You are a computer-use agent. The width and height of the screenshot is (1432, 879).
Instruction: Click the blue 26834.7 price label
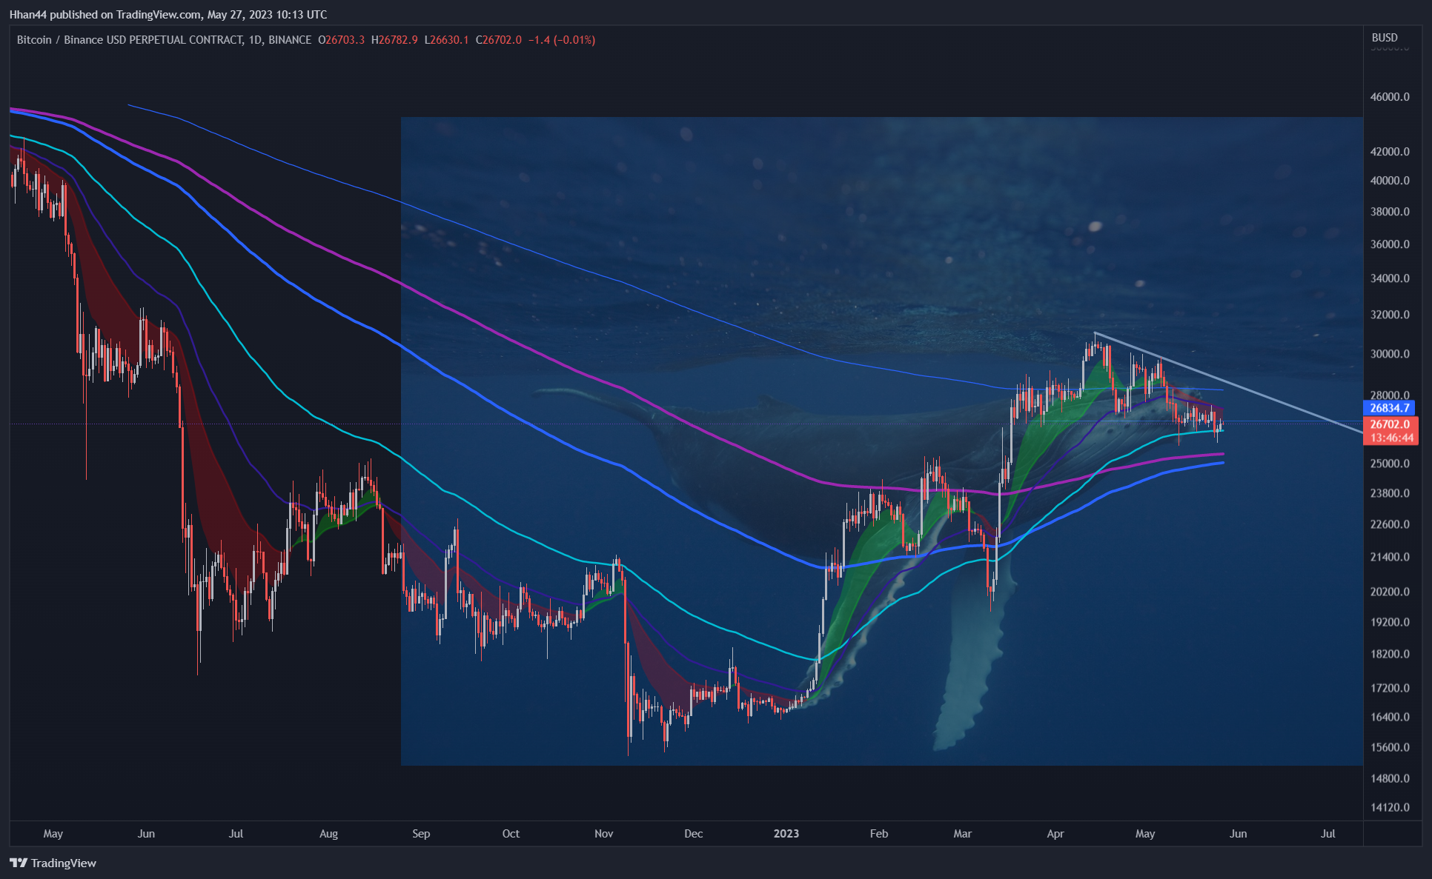tap(1389, 408)
